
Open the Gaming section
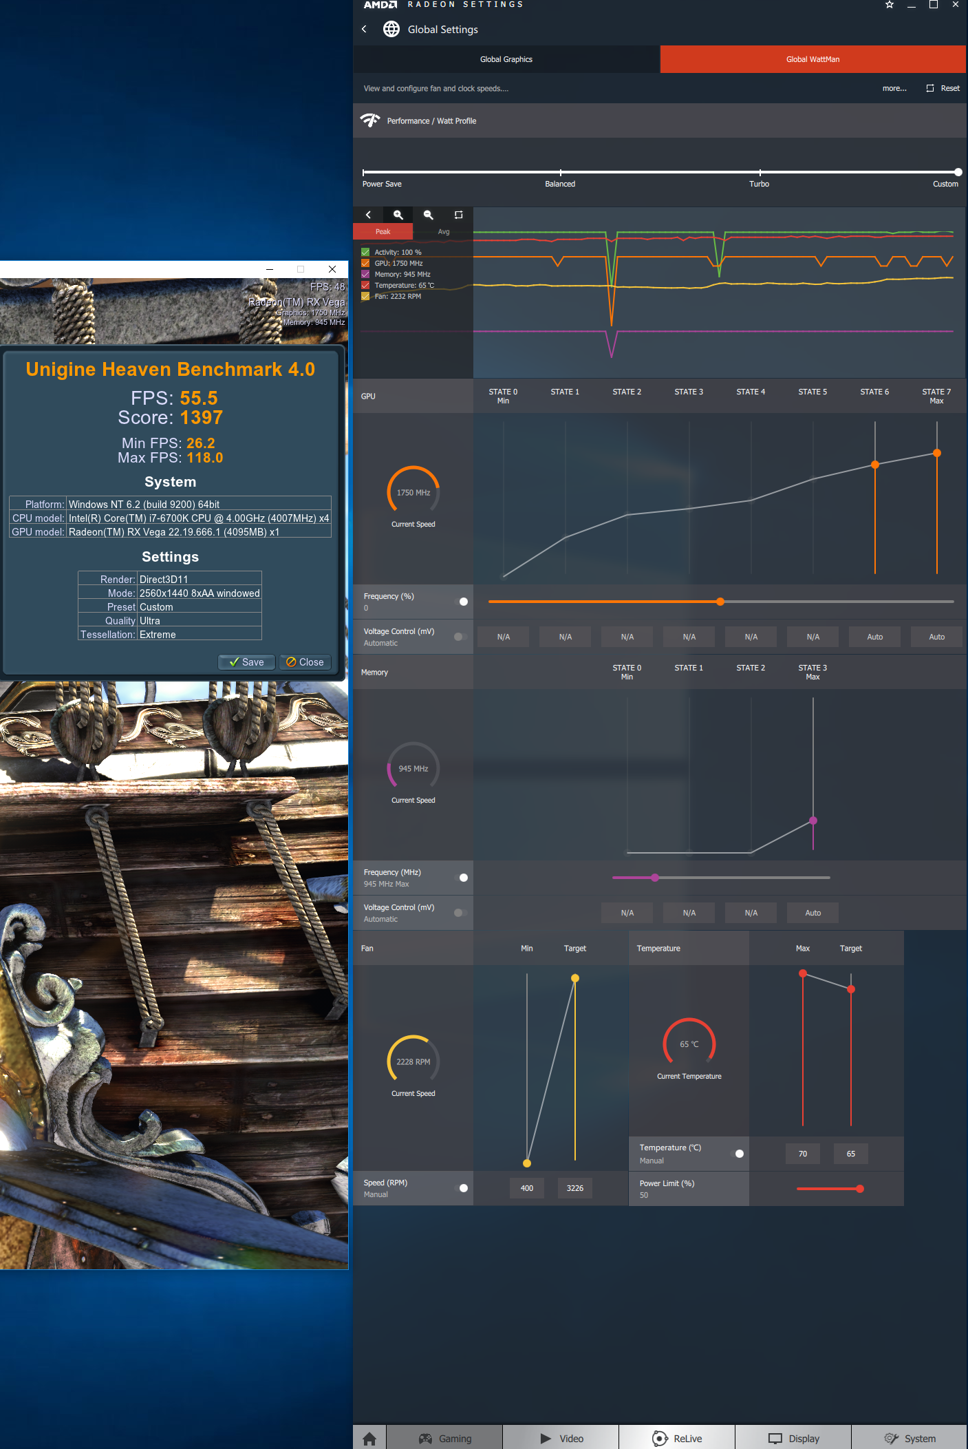444,1438
